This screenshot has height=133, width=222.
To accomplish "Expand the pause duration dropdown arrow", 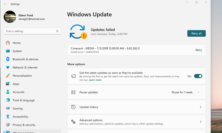I will pyautogui.click(x=198, y=92).
